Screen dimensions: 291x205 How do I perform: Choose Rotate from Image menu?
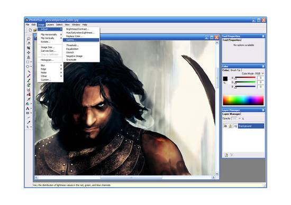coord(50,42)
